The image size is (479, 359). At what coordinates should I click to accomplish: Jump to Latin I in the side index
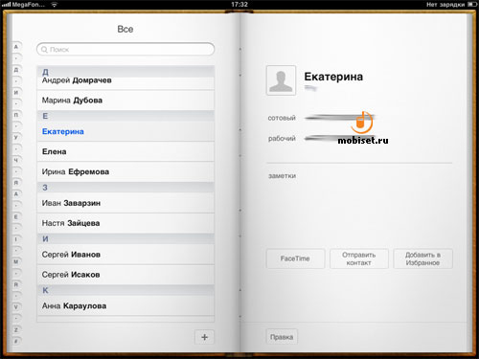tap(16, 239)
